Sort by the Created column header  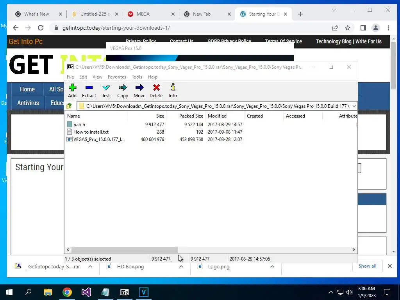264,116
